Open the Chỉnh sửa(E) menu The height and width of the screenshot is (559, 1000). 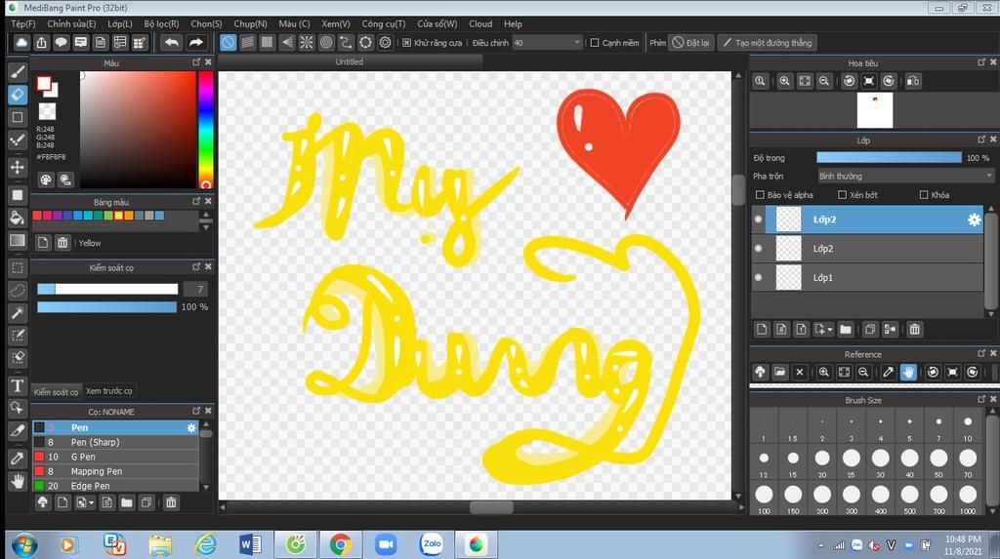pos(71,23)
